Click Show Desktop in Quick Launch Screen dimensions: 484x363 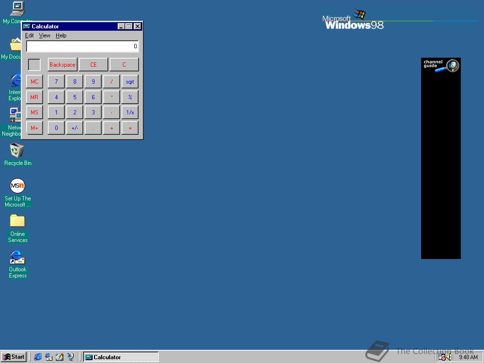[60, 357]
